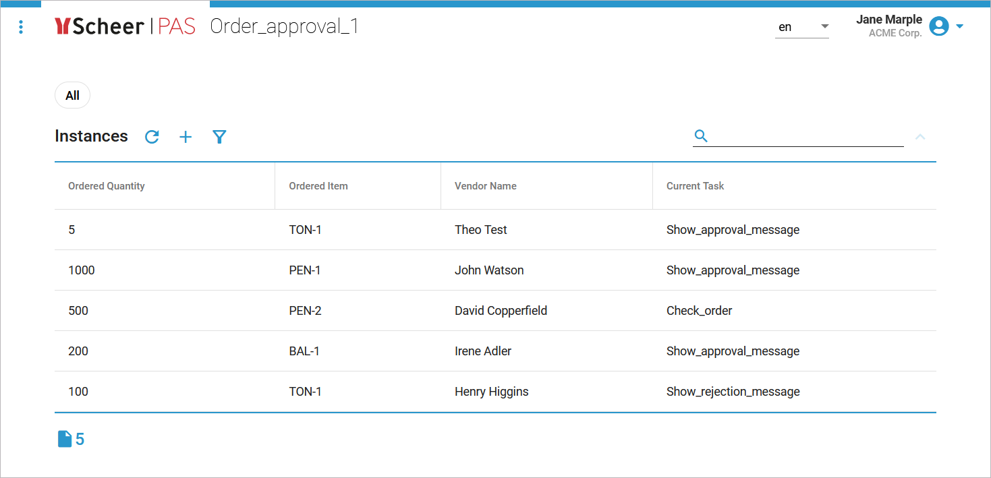Select the Henry Higgins instance row
The height and width of the screenshot is (478, 991).
tap(492, 392)
